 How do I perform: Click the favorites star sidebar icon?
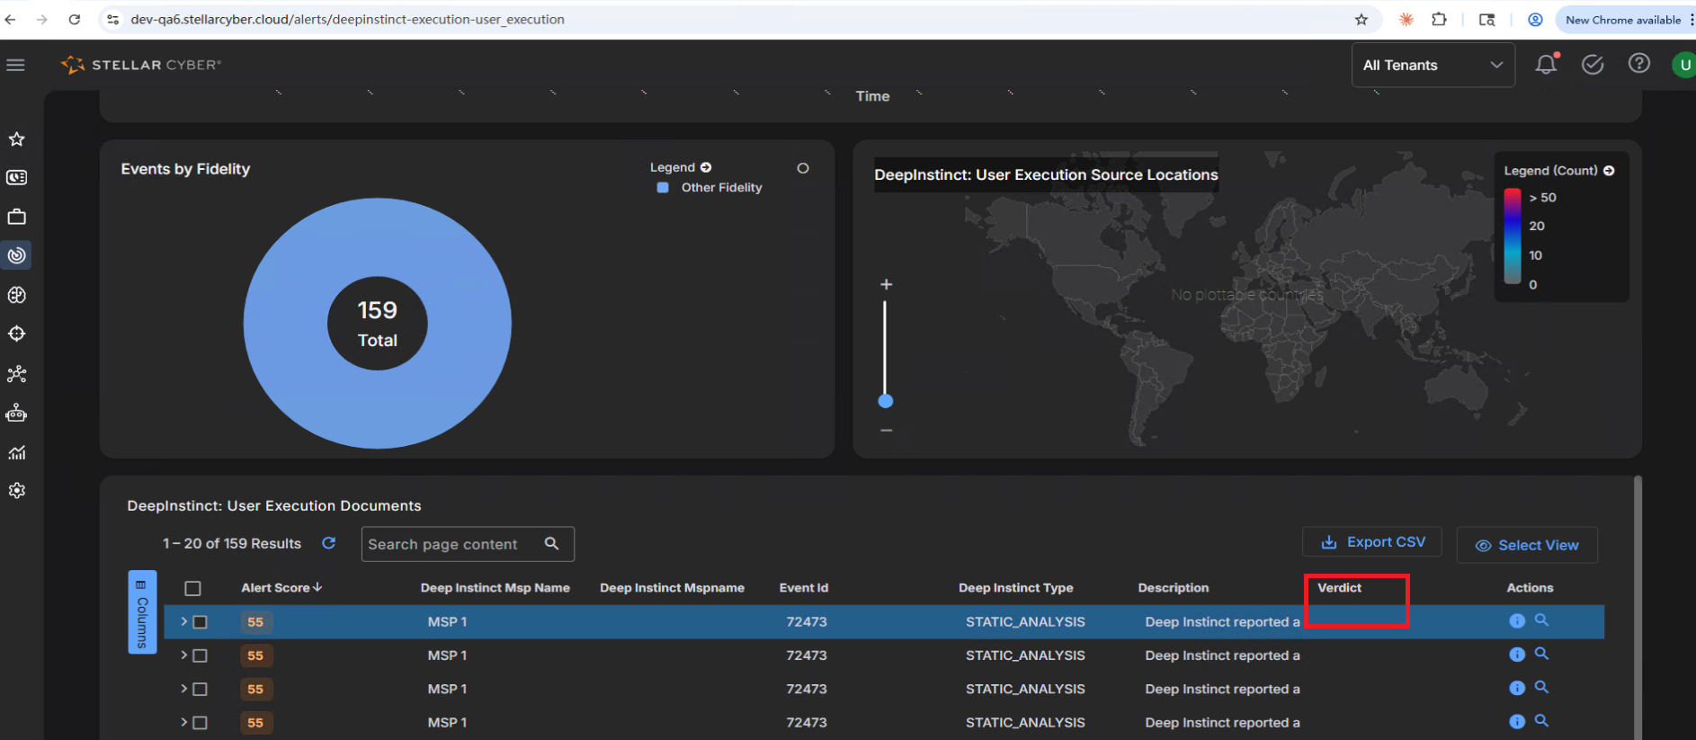pos(17,139)
